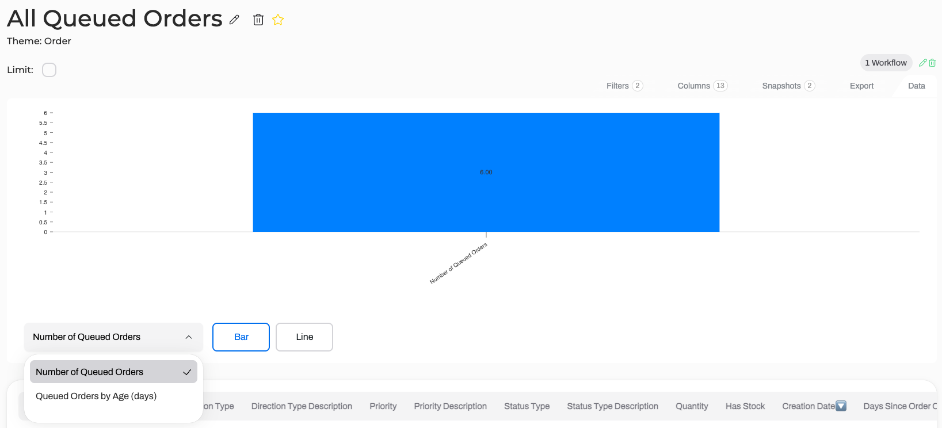Click Priority Description column header
The width and height of the screenshot is (942, 428).
(451, 406)
